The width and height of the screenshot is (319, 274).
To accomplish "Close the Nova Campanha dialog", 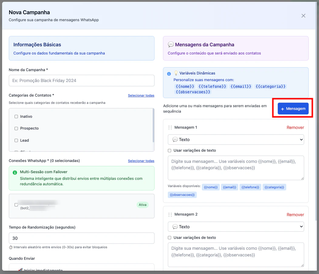I will (303, 16).
